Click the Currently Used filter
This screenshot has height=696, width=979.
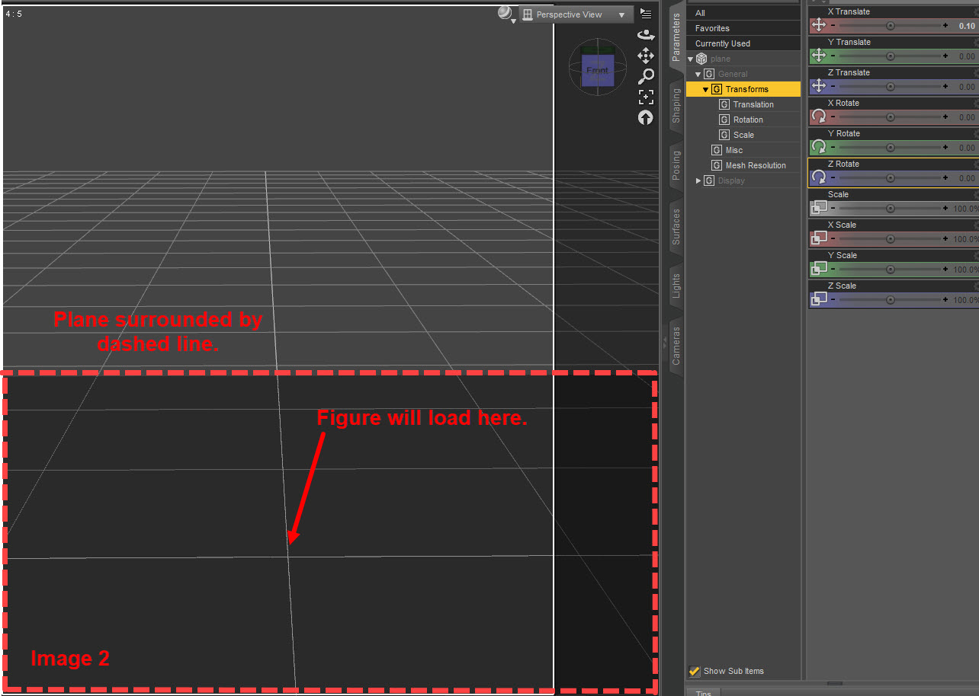(722, 43)
